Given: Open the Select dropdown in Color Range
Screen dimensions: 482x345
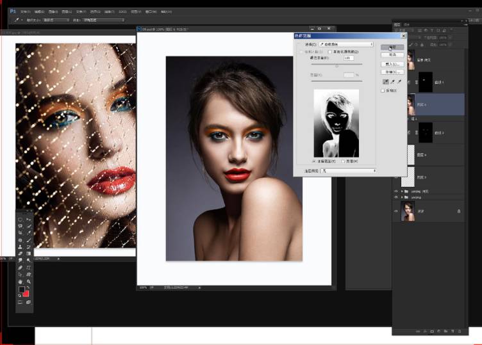Looking at the screenshot, I should point(346,44).
